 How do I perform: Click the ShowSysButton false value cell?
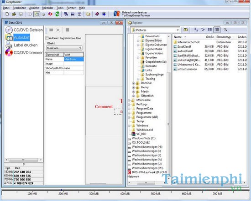point(74,68)
